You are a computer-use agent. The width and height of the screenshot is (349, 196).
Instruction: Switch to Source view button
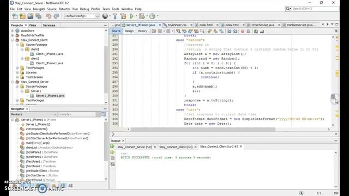116,31
